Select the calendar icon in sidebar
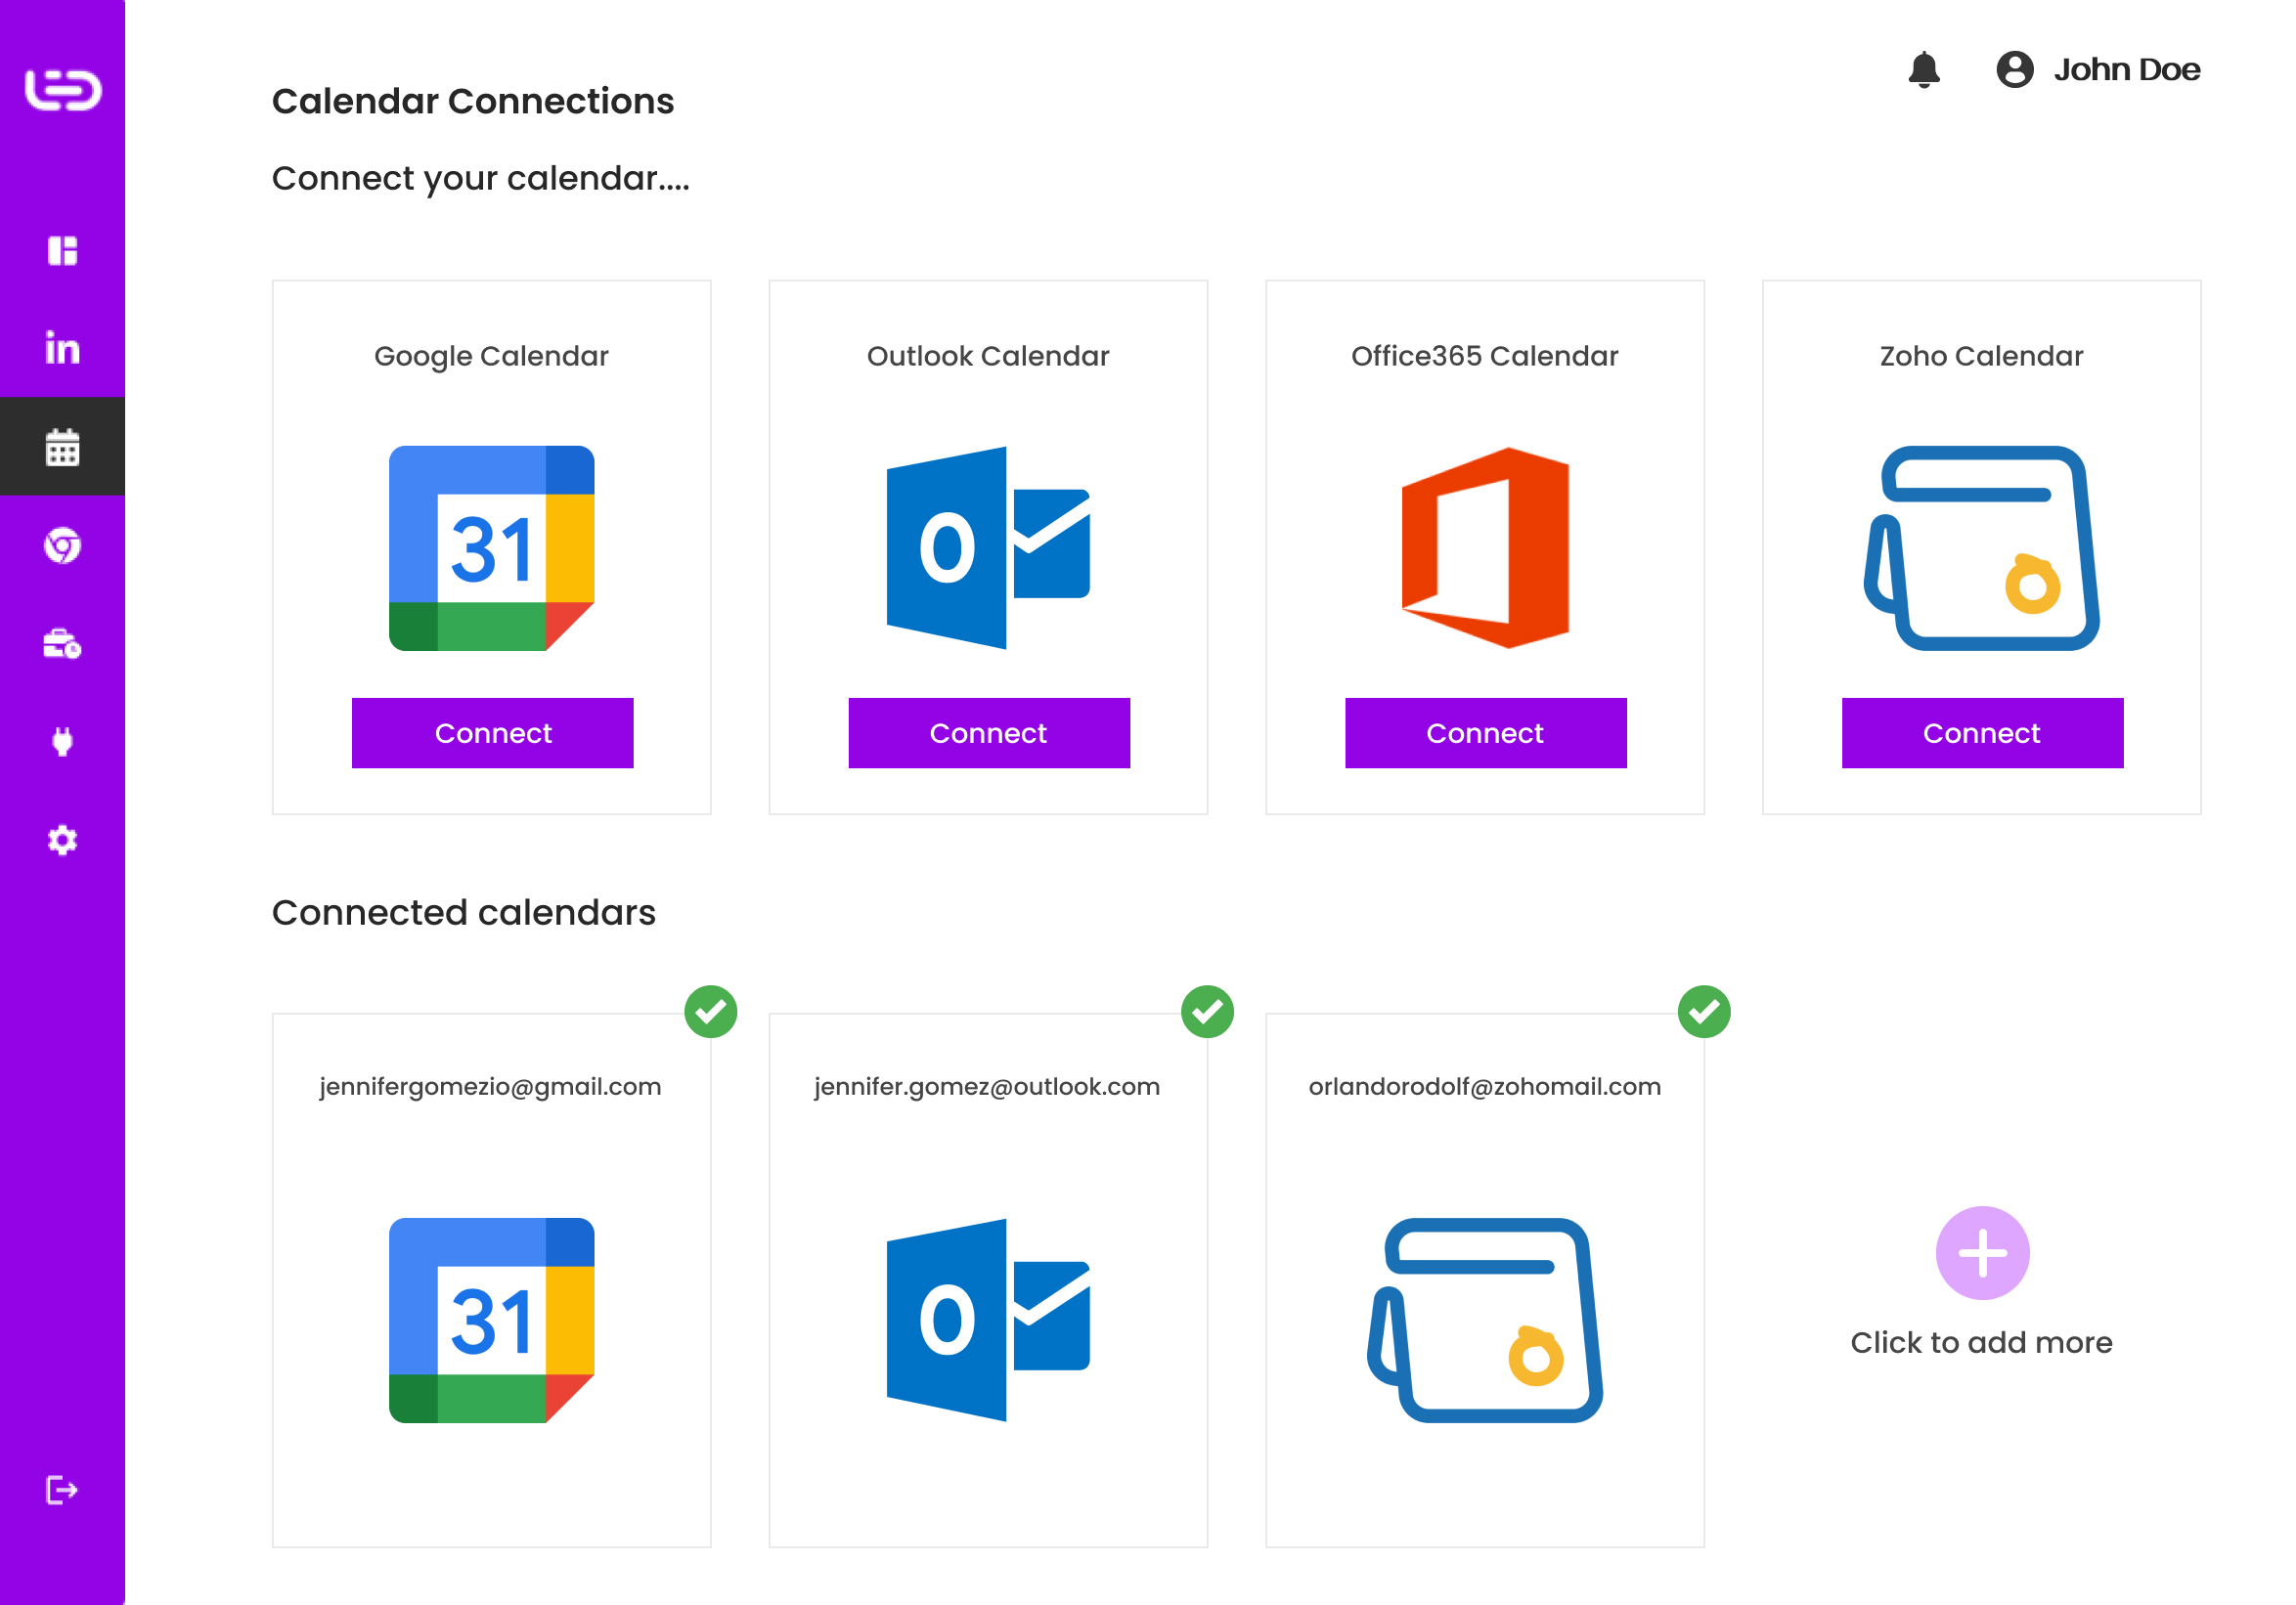Image resolution: width=2296 pixels, height=1605 pixels. (x=62, y=447)
